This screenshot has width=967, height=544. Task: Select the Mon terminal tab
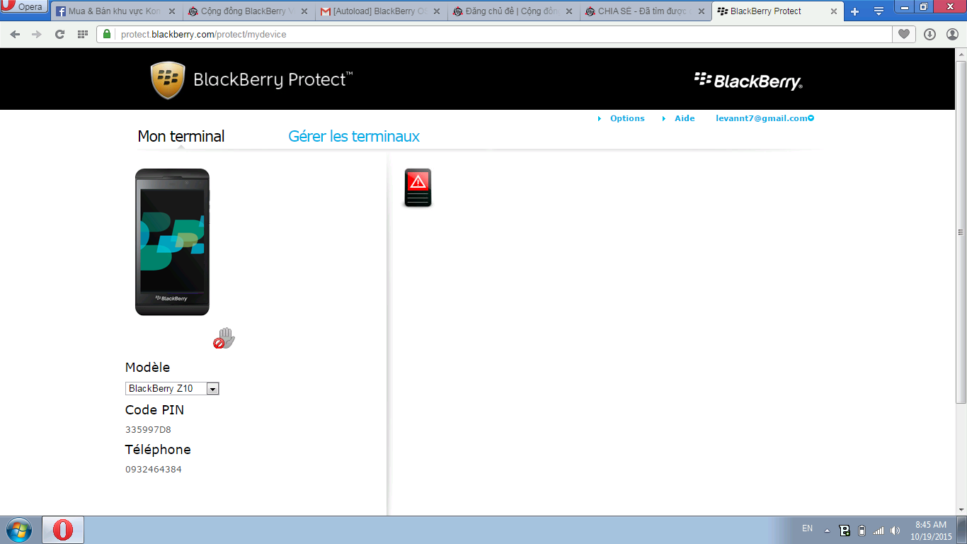click(181, 136)
